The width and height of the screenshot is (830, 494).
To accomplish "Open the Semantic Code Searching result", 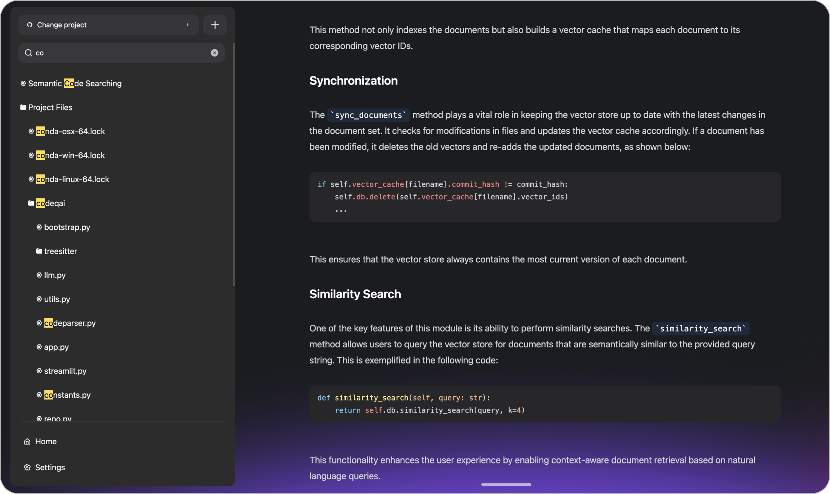I will pos(74,83).
